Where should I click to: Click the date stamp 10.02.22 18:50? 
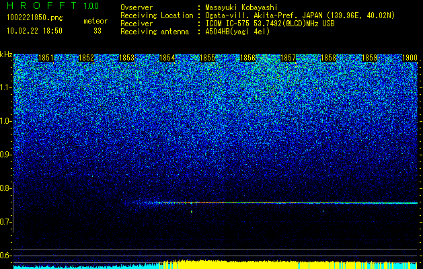point(34,31)
